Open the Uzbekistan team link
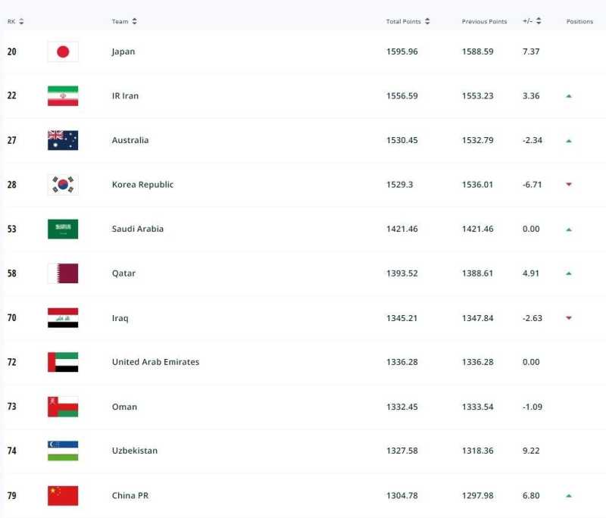 pyautogui.click(x=135, y=451)
